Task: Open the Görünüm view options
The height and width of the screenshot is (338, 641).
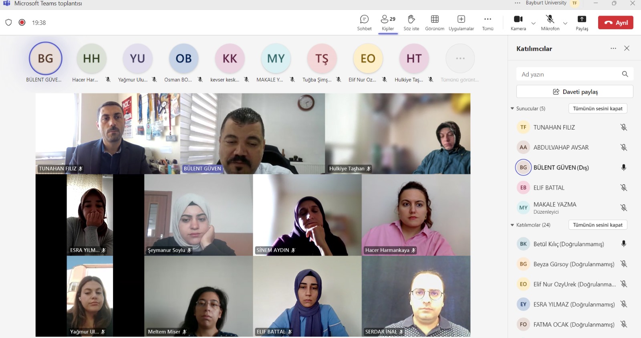Action: pos(435,23)
